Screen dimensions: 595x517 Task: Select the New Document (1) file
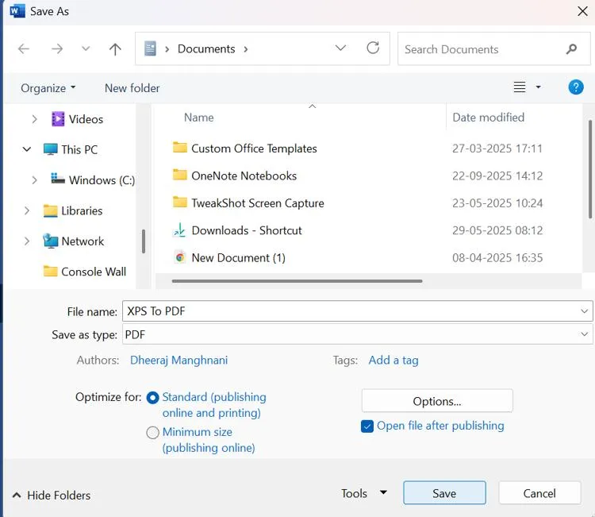pos(238,257)
